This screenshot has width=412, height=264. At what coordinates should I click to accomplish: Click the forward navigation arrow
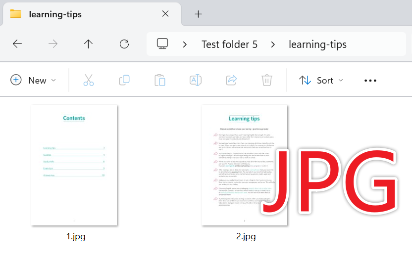pos(53,44)
